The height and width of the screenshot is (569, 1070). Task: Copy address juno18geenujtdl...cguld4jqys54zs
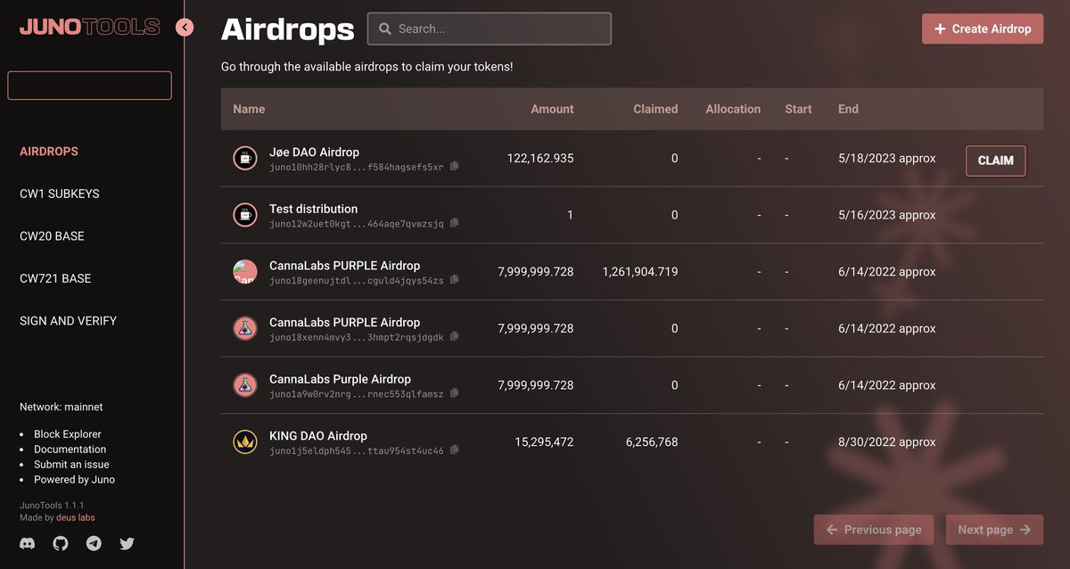click(455, 280)
